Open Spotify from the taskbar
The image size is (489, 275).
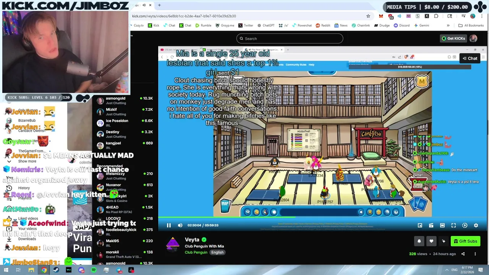click(94, 270)
